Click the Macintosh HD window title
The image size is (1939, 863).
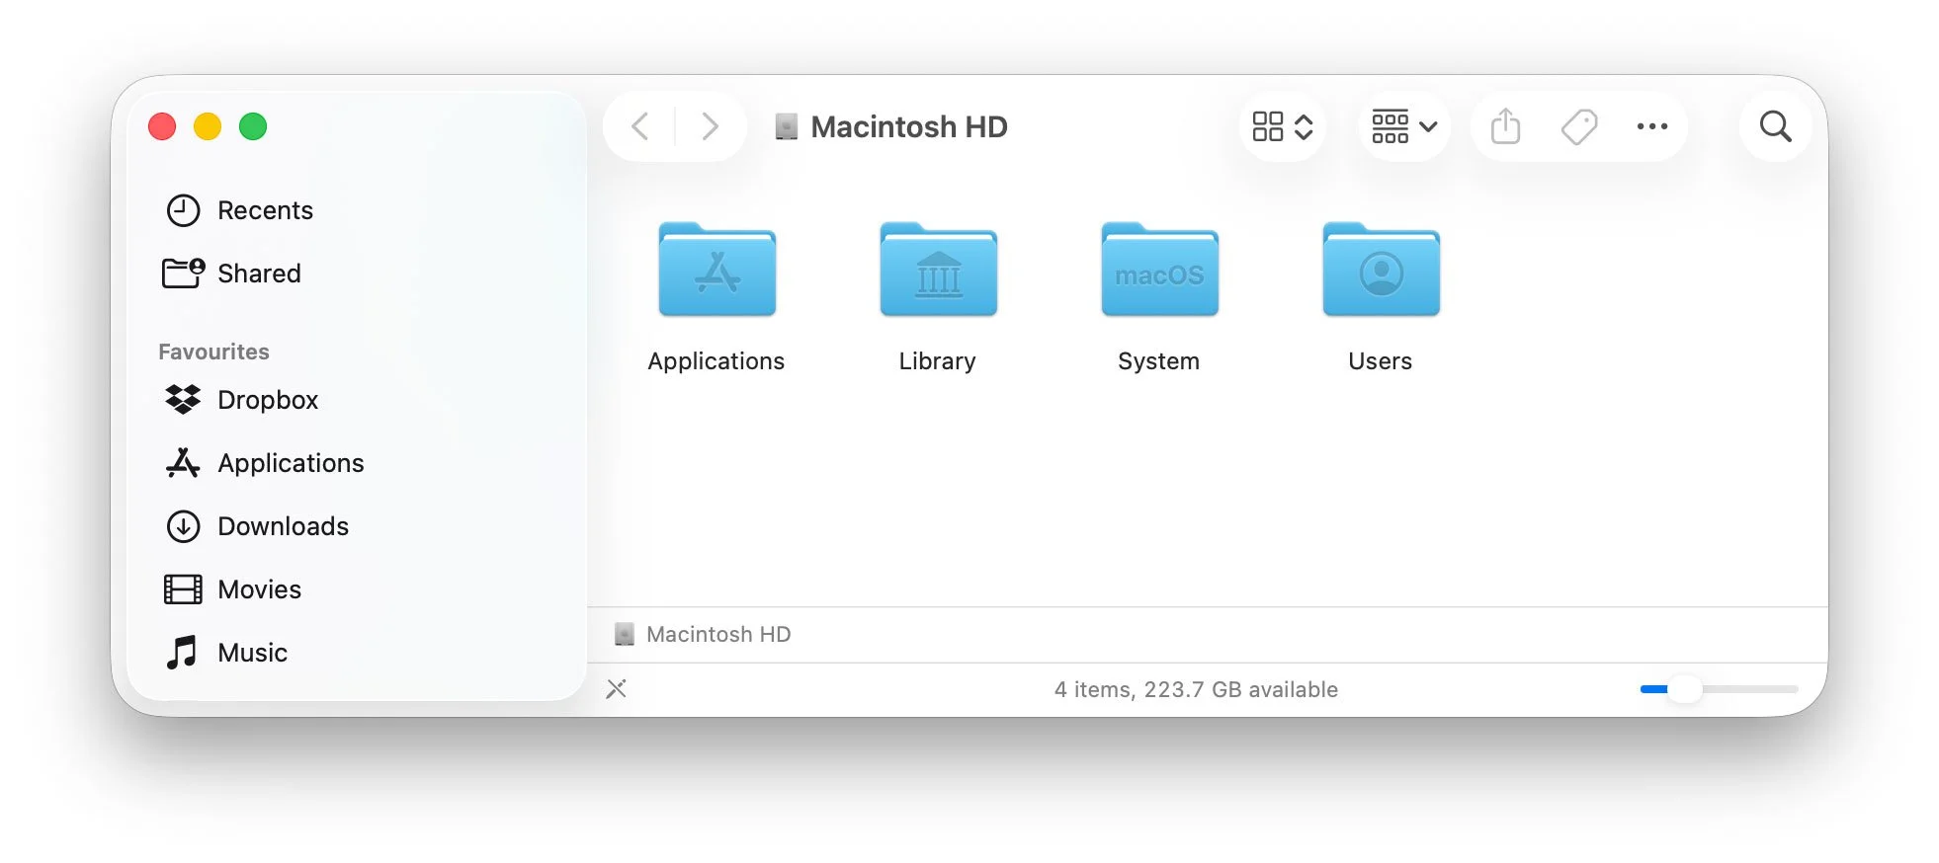coord(909,126)
